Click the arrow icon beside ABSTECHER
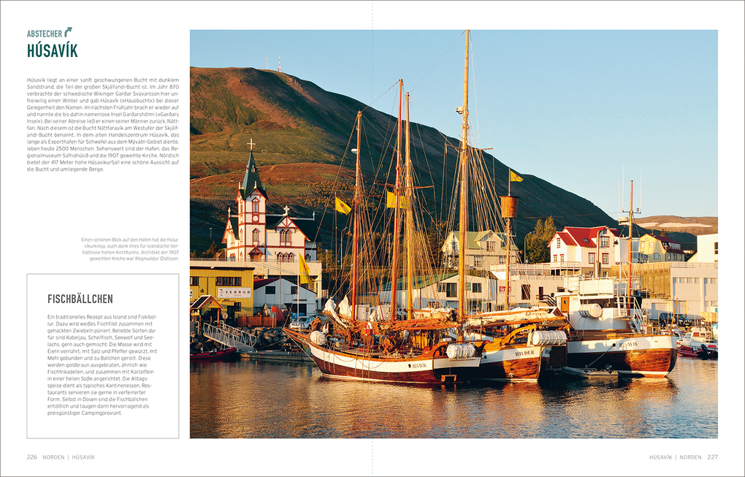Screen dimensions: 745x477 pyautogui.click(x=68, y=31)
